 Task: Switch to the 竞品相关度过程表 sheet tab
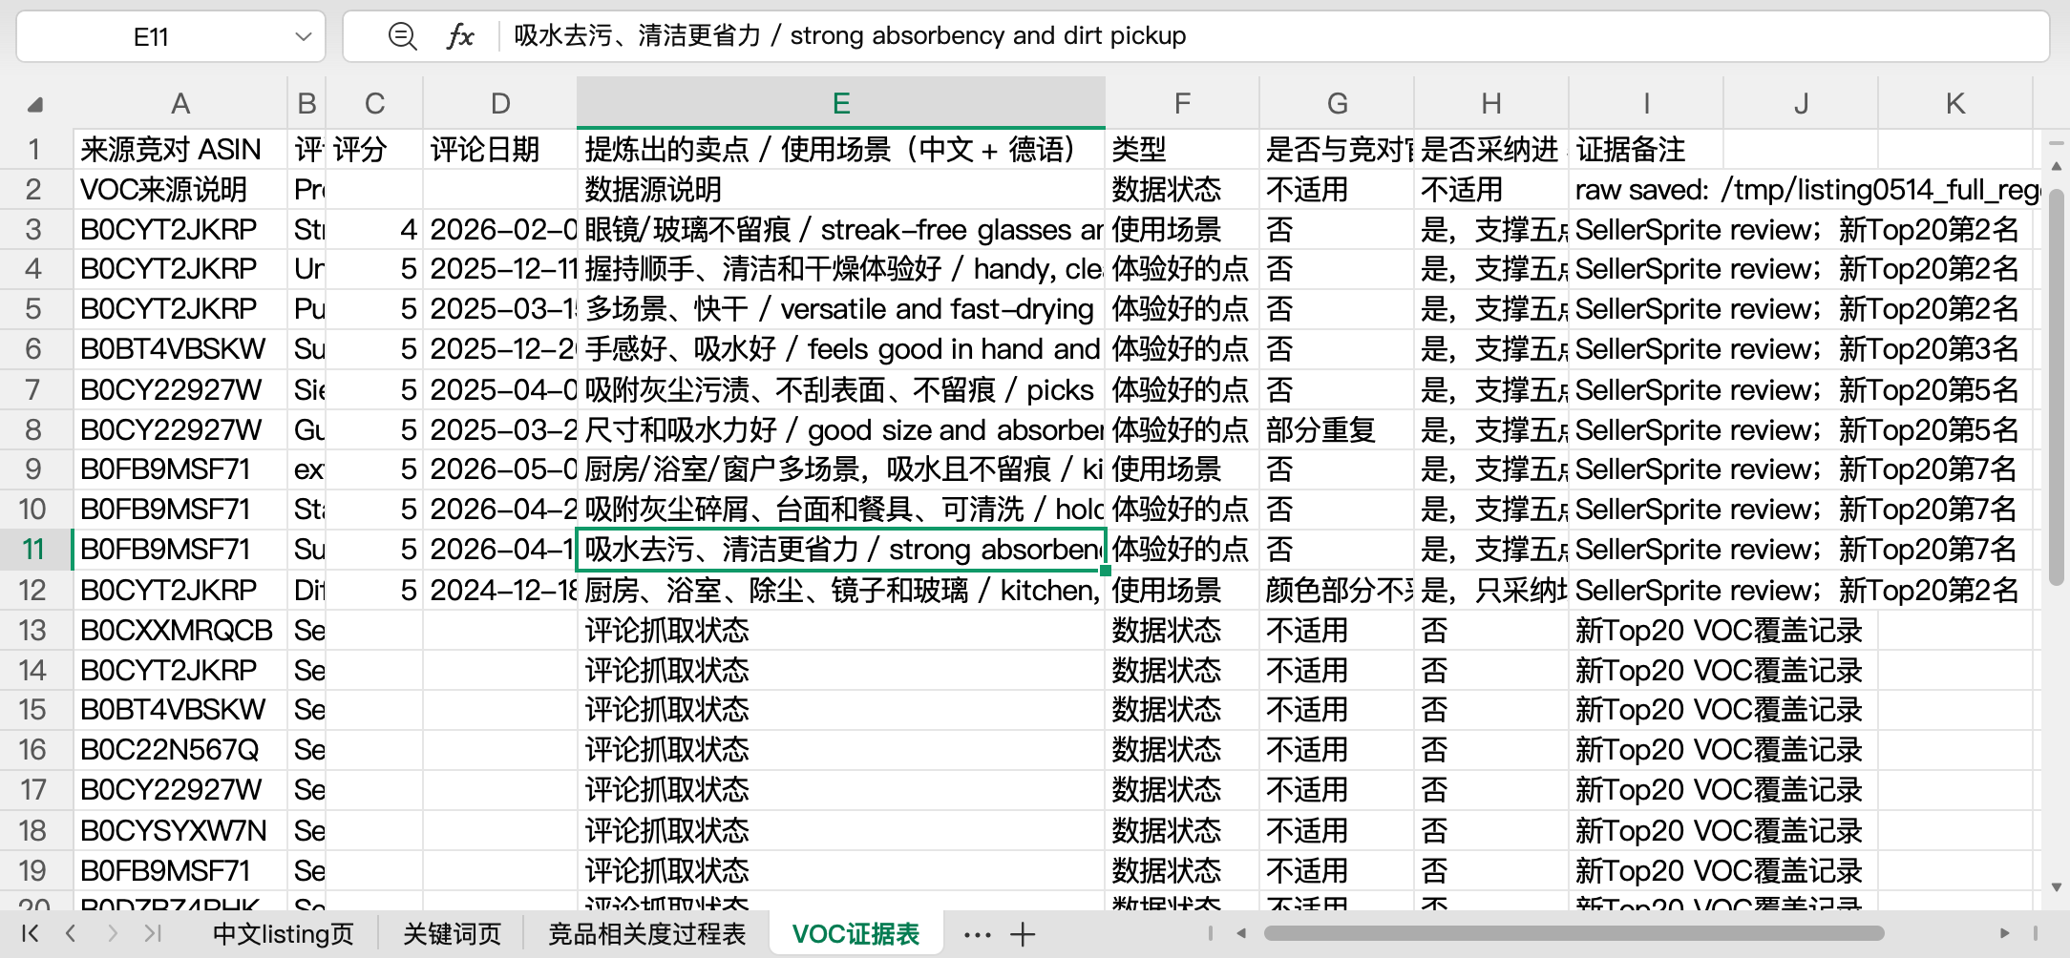pyautogui.click(x=647, y=934)
